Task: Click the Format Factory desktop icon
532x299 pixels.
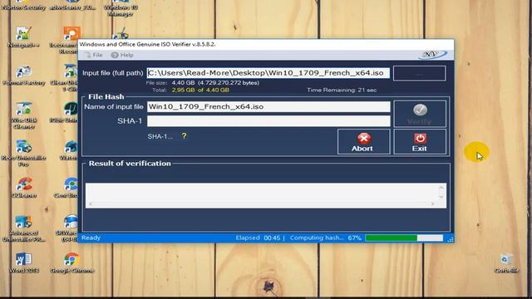Action: pos(23,76)
